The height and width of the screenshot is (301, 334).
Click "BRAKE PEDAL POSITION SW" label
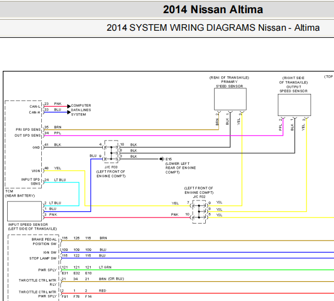coord(45,242)
